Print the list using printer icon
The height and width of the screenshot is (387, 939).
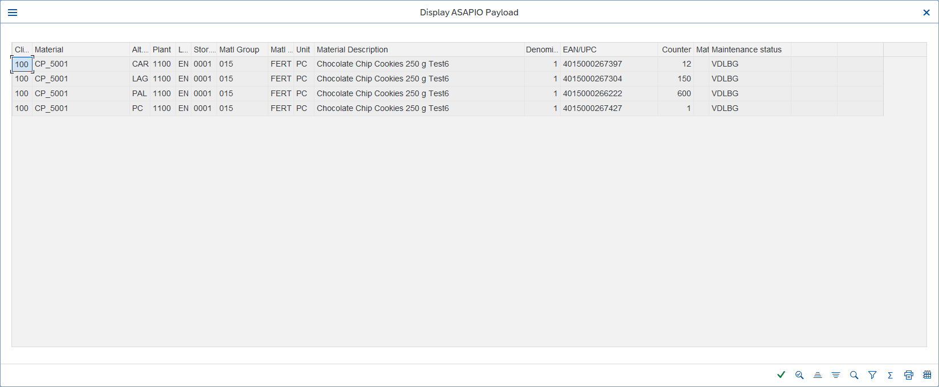point(909,374)
